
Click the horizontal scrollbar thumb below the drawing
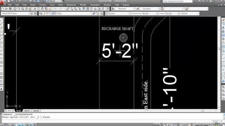click(x=202, y=111)
